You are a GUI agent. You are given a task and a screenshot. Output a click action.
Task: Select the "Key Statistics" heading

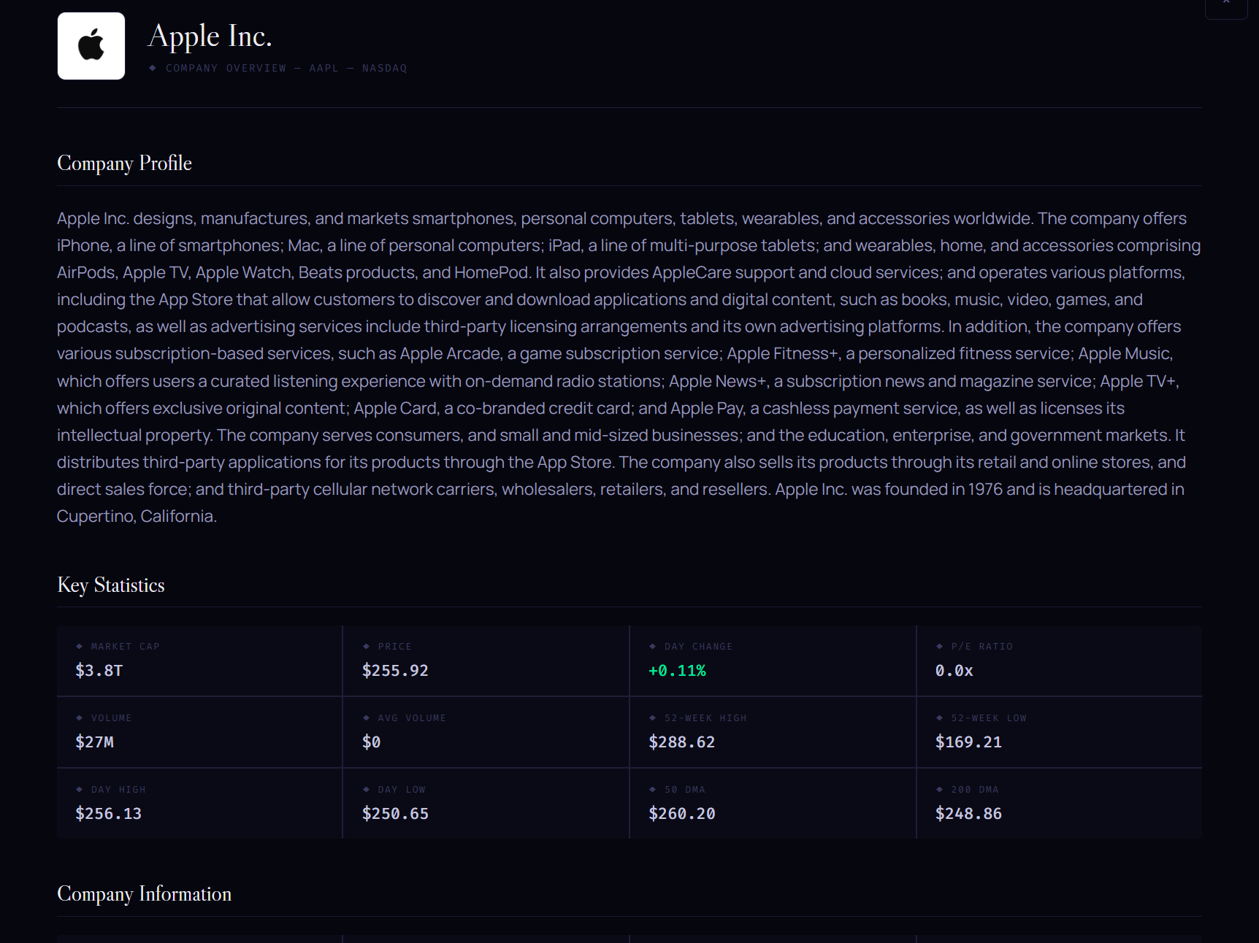[111, 585]
